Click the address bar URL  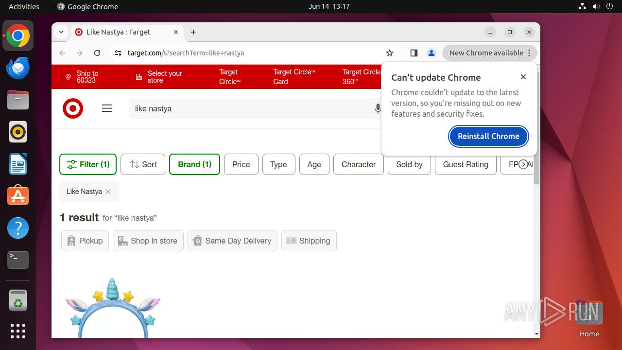pos(186,53)
